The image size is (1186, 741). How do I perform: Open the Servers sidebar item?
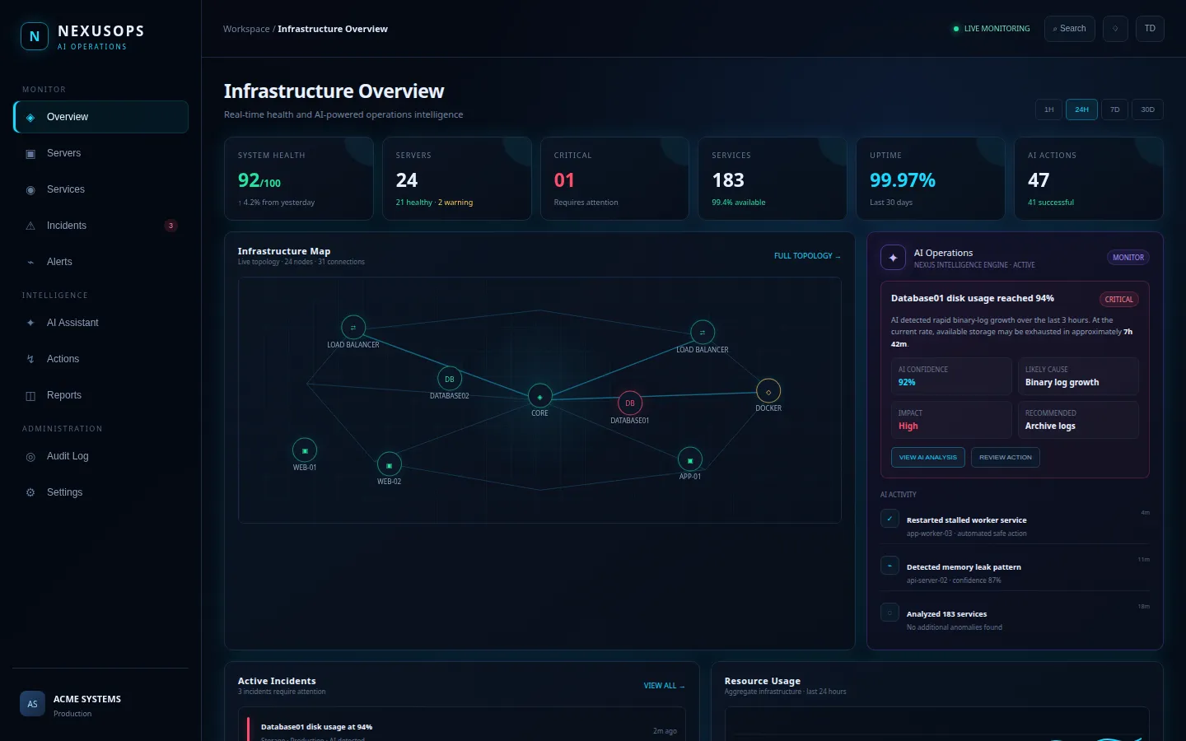pyautogui.click(x=100, y=153)
